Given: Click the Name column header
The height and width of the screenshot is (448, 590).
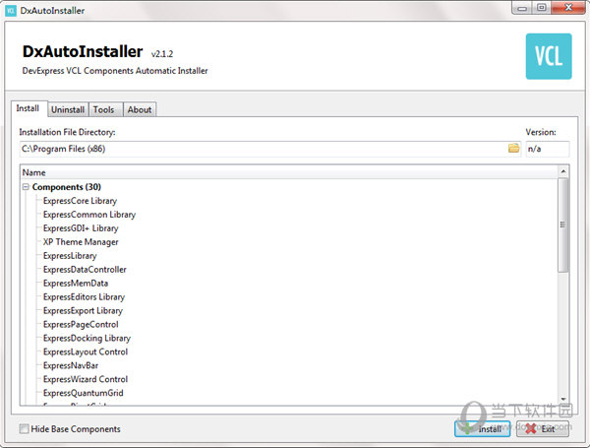Looking at the screenshot, I should 289,172.
